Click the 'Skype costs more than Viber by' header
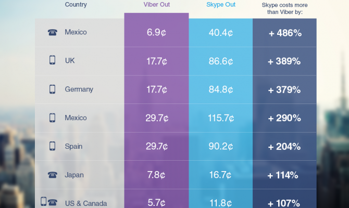The width and height of the screenshot is (349, 208). (x=284, y=8)
